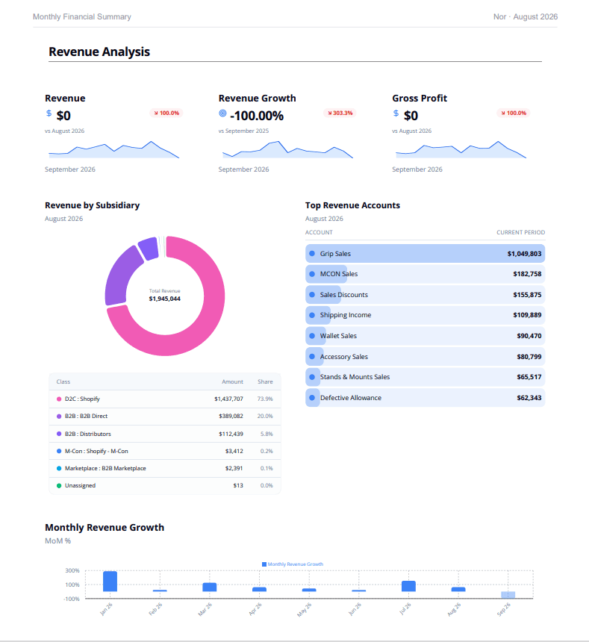The image size is (589, 642).
Task: Click the purple dot next to B2B : B2B Direct
Action: pos(59,416)
